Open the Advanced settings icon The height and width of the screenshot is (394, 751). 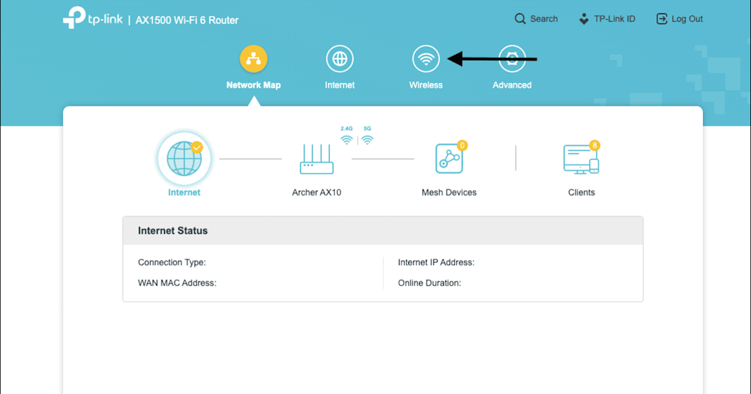click(512, 59)
